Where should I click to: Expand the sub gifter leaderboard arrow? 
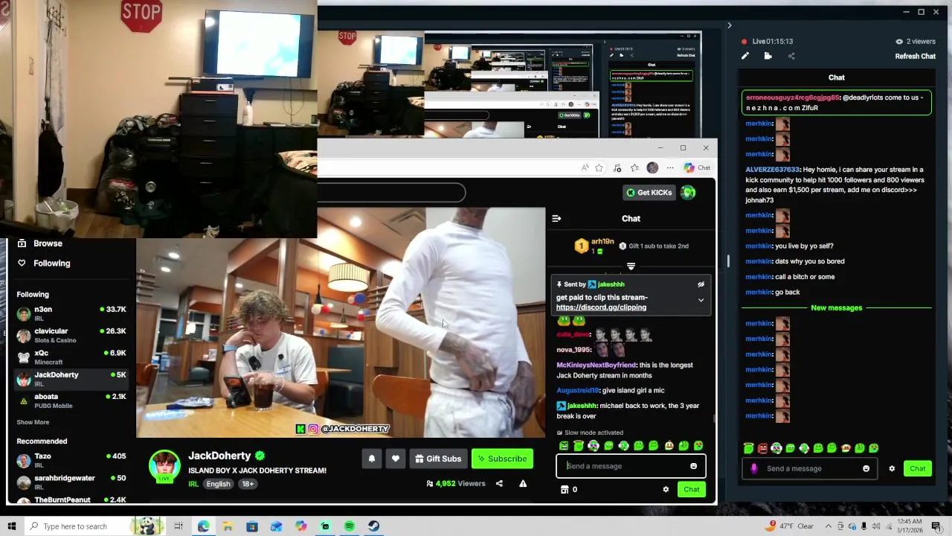pos(631,266)
